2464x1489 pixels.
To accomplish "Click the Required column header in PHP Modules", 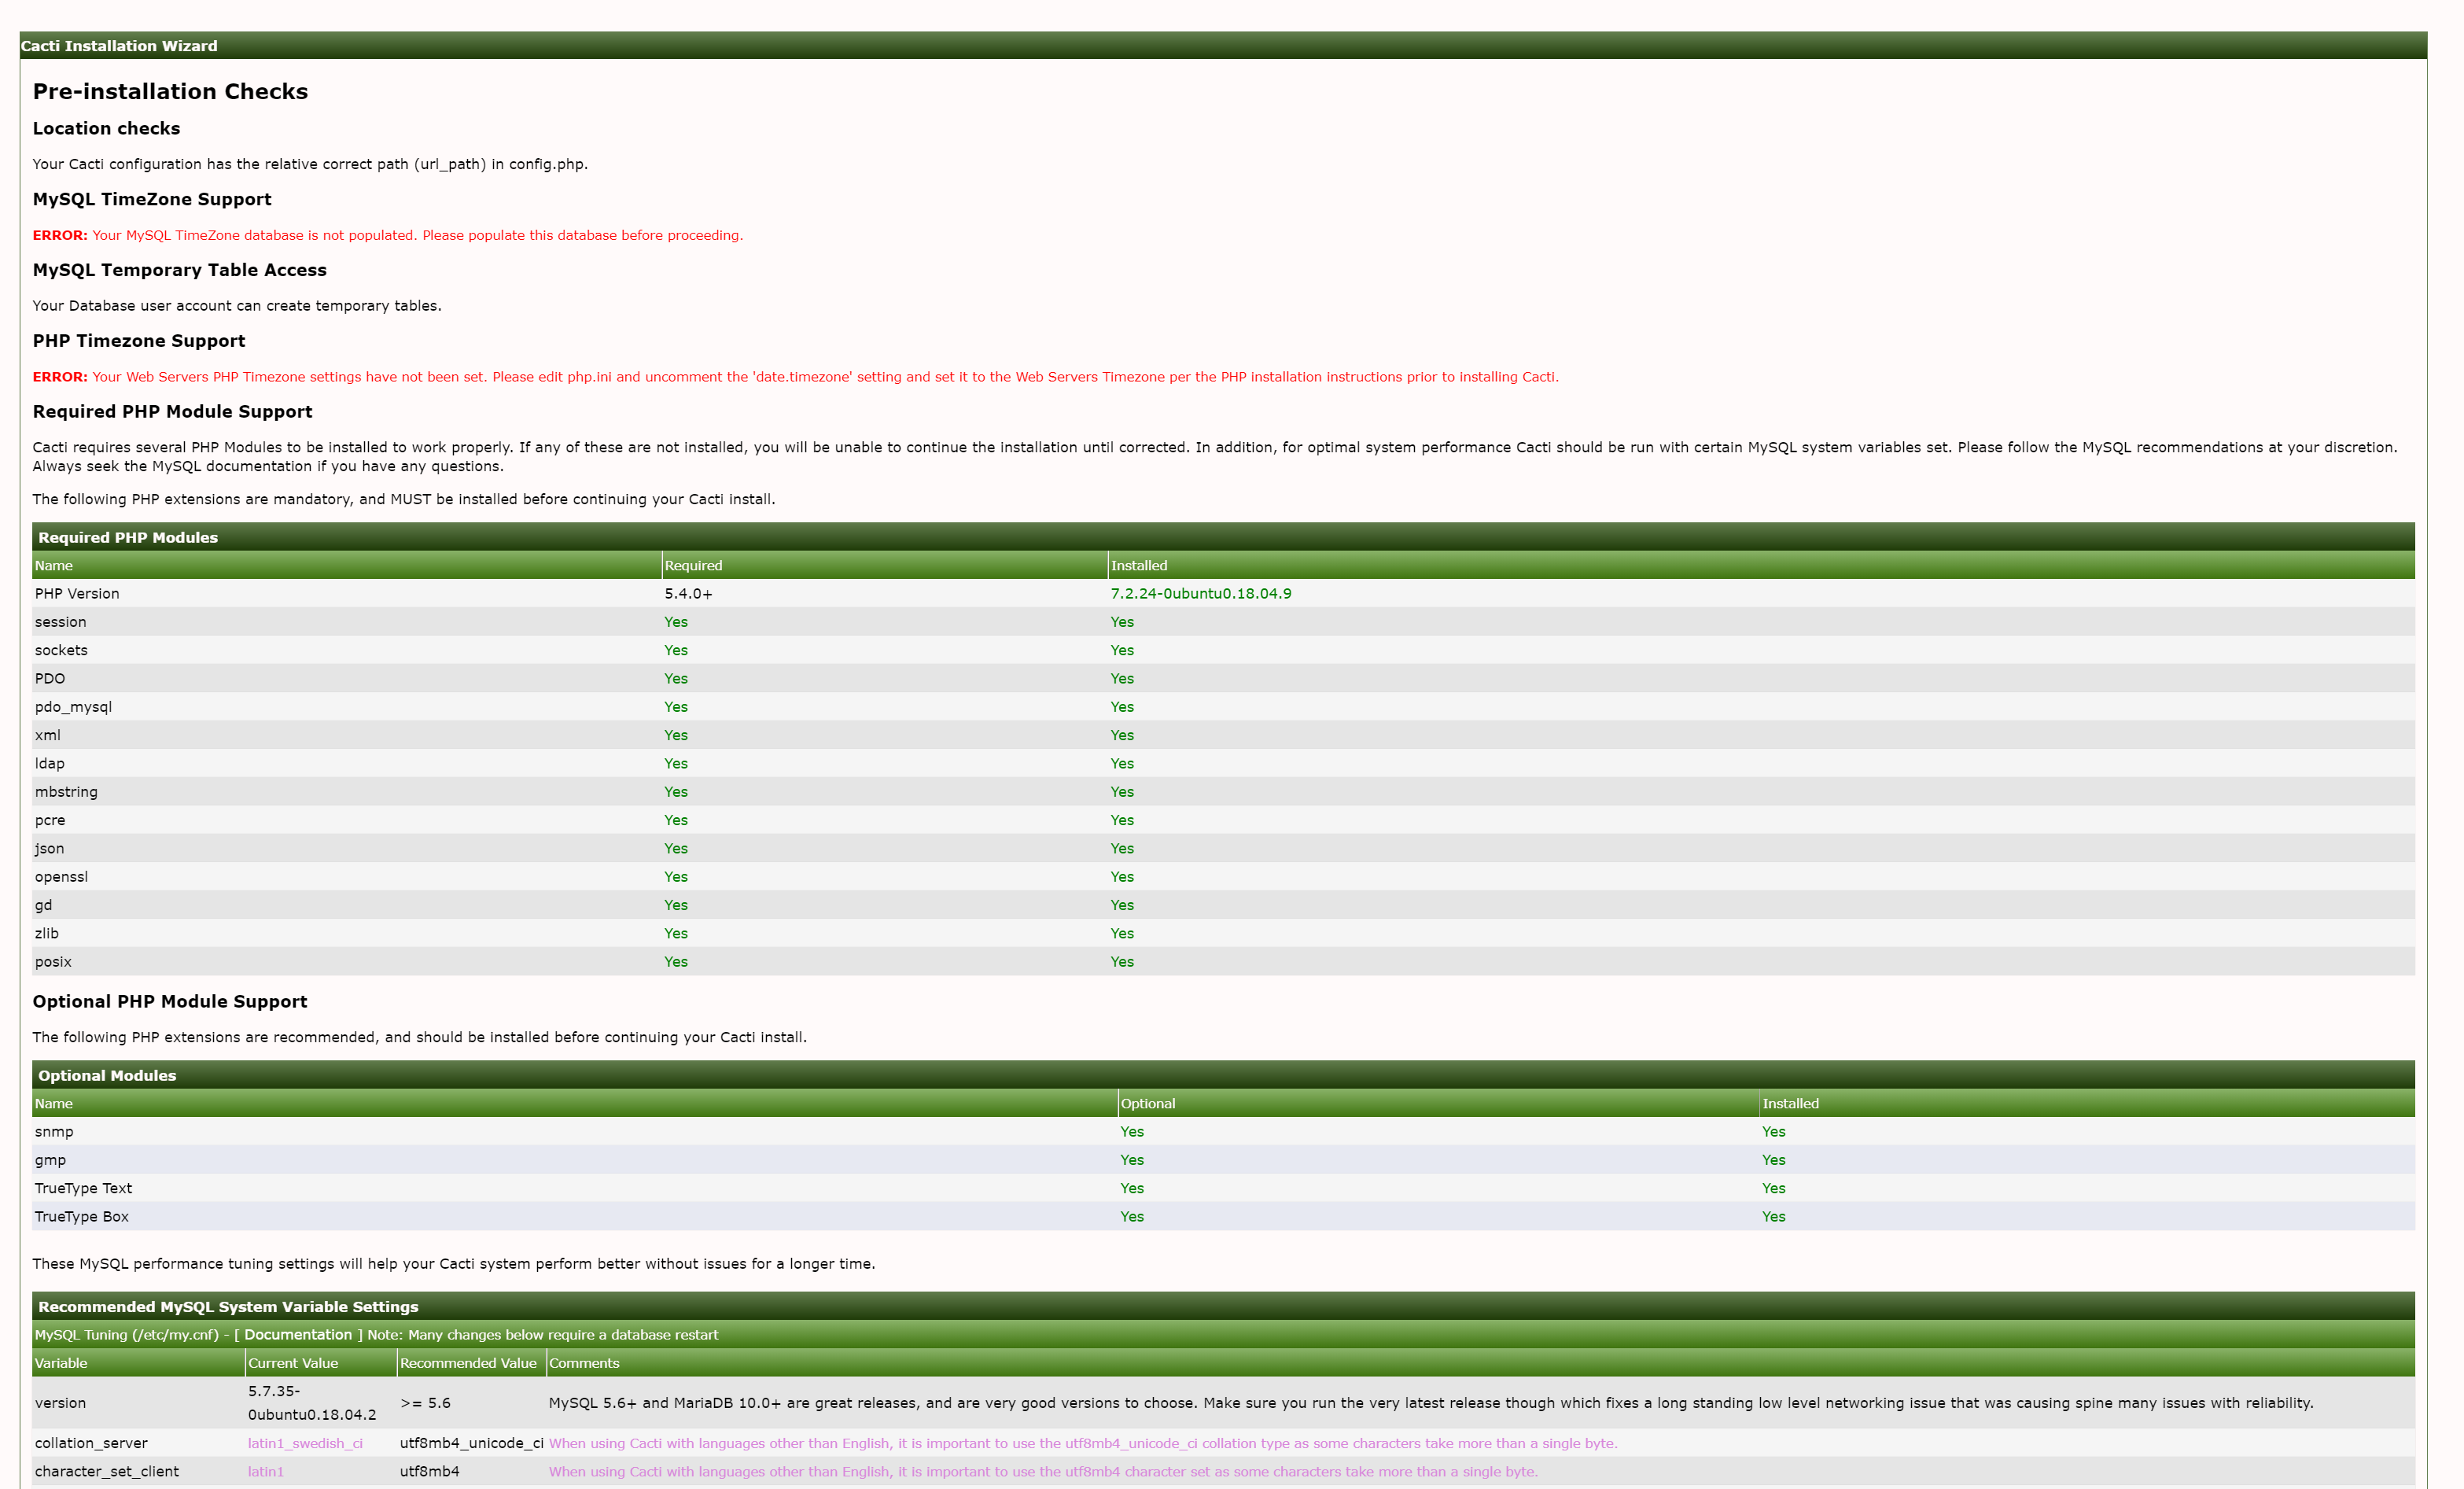I will [693, 565].
